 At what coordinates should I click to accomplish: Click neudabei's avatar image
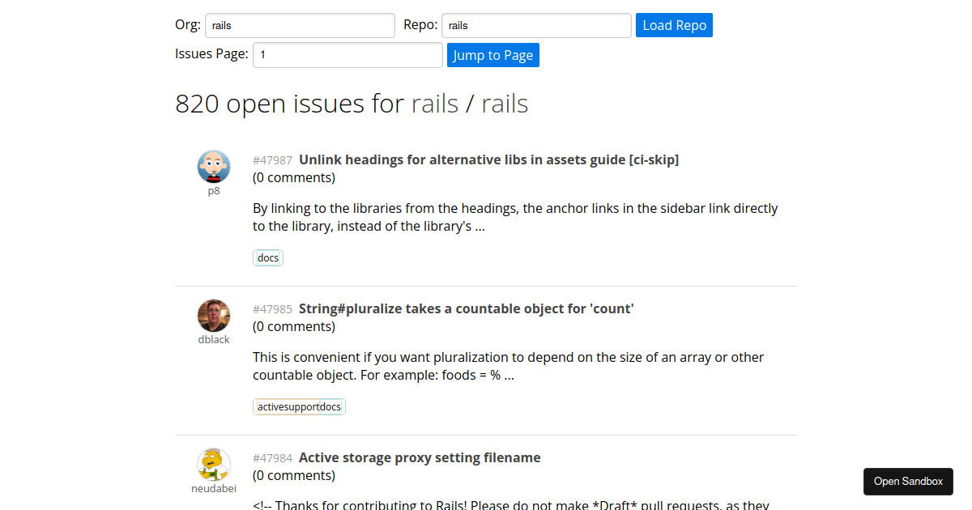[x=213, y=463]
